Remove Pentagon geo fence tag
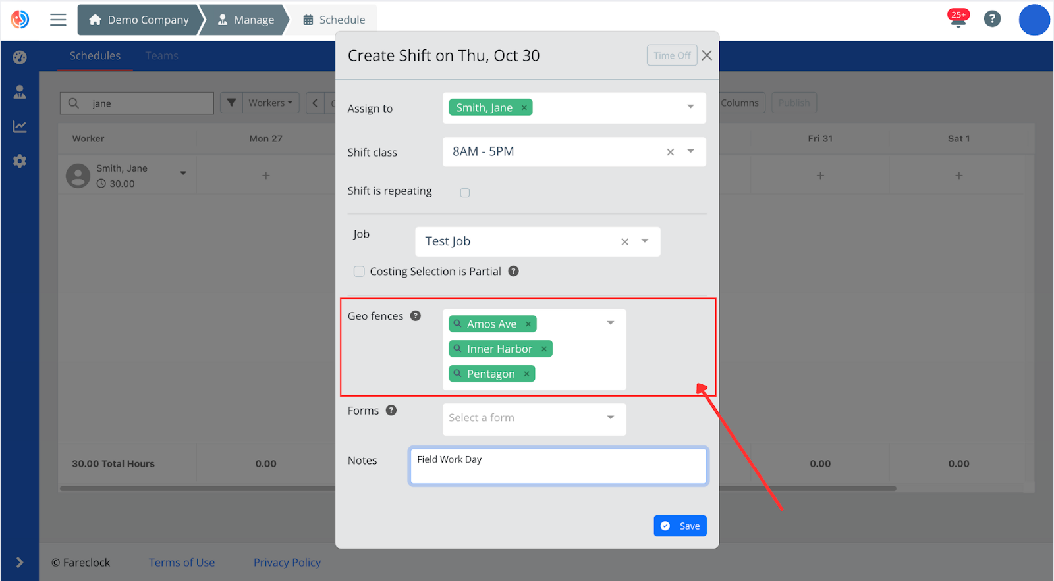Image resolution: width=1054 pixels, height=581 pixels. point(527,374)
